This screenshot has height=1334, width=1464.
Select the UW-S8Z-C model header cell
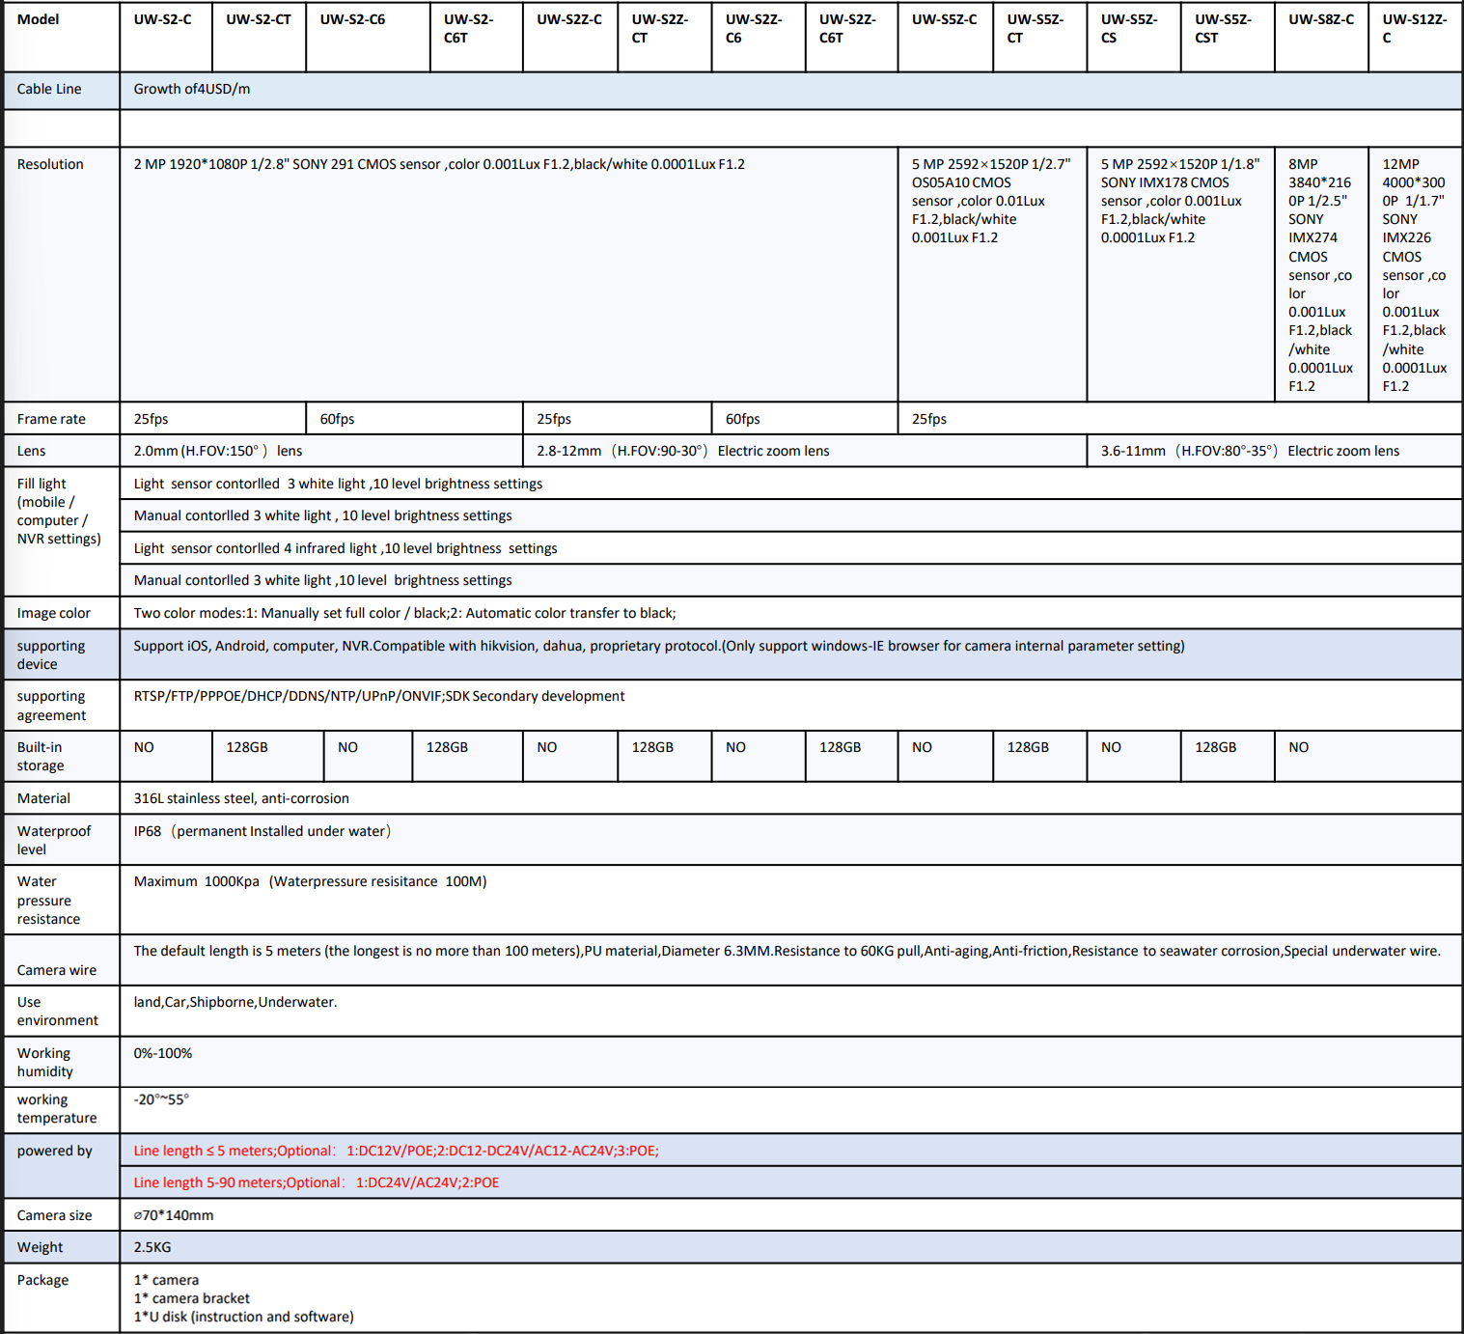(1320, 19)
